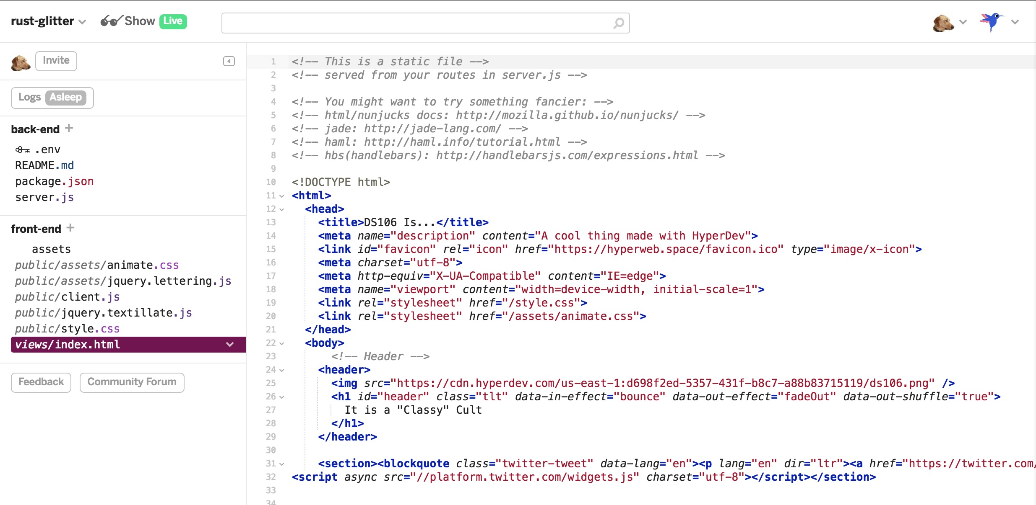Open the views/index.html options chevron

click(x=229, y=344)
